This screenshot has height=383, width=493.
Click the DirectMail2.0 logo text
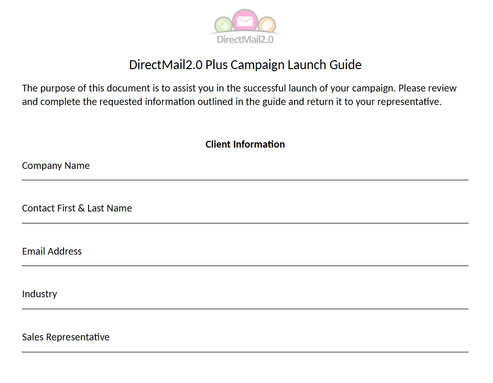click(x=245, y=39)
